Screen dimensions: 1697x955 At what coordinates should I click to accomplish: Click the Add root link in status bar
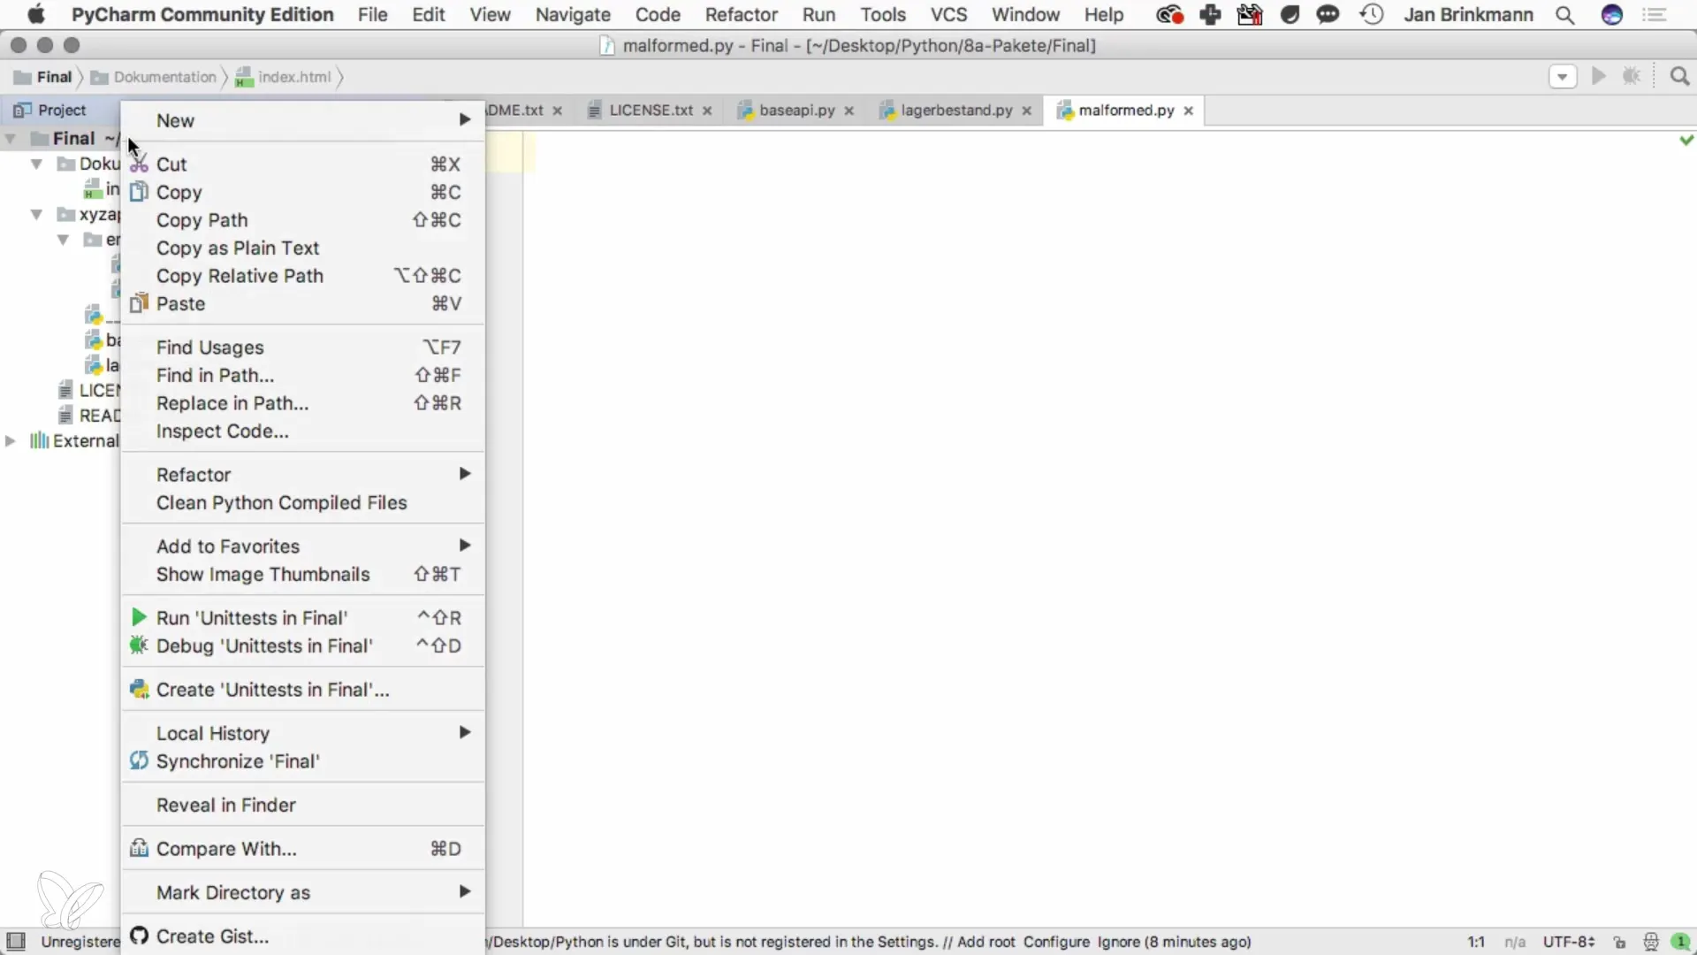[x=985, y=942]
